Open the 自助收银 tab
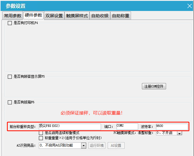 100,16
